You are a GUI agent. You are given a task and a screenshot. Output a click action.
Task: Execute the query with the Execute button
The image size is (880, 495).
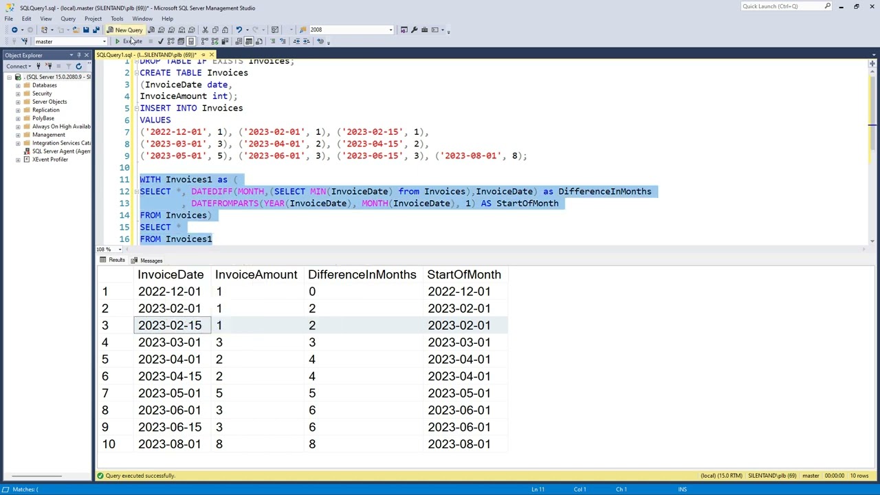pos(129,41)
